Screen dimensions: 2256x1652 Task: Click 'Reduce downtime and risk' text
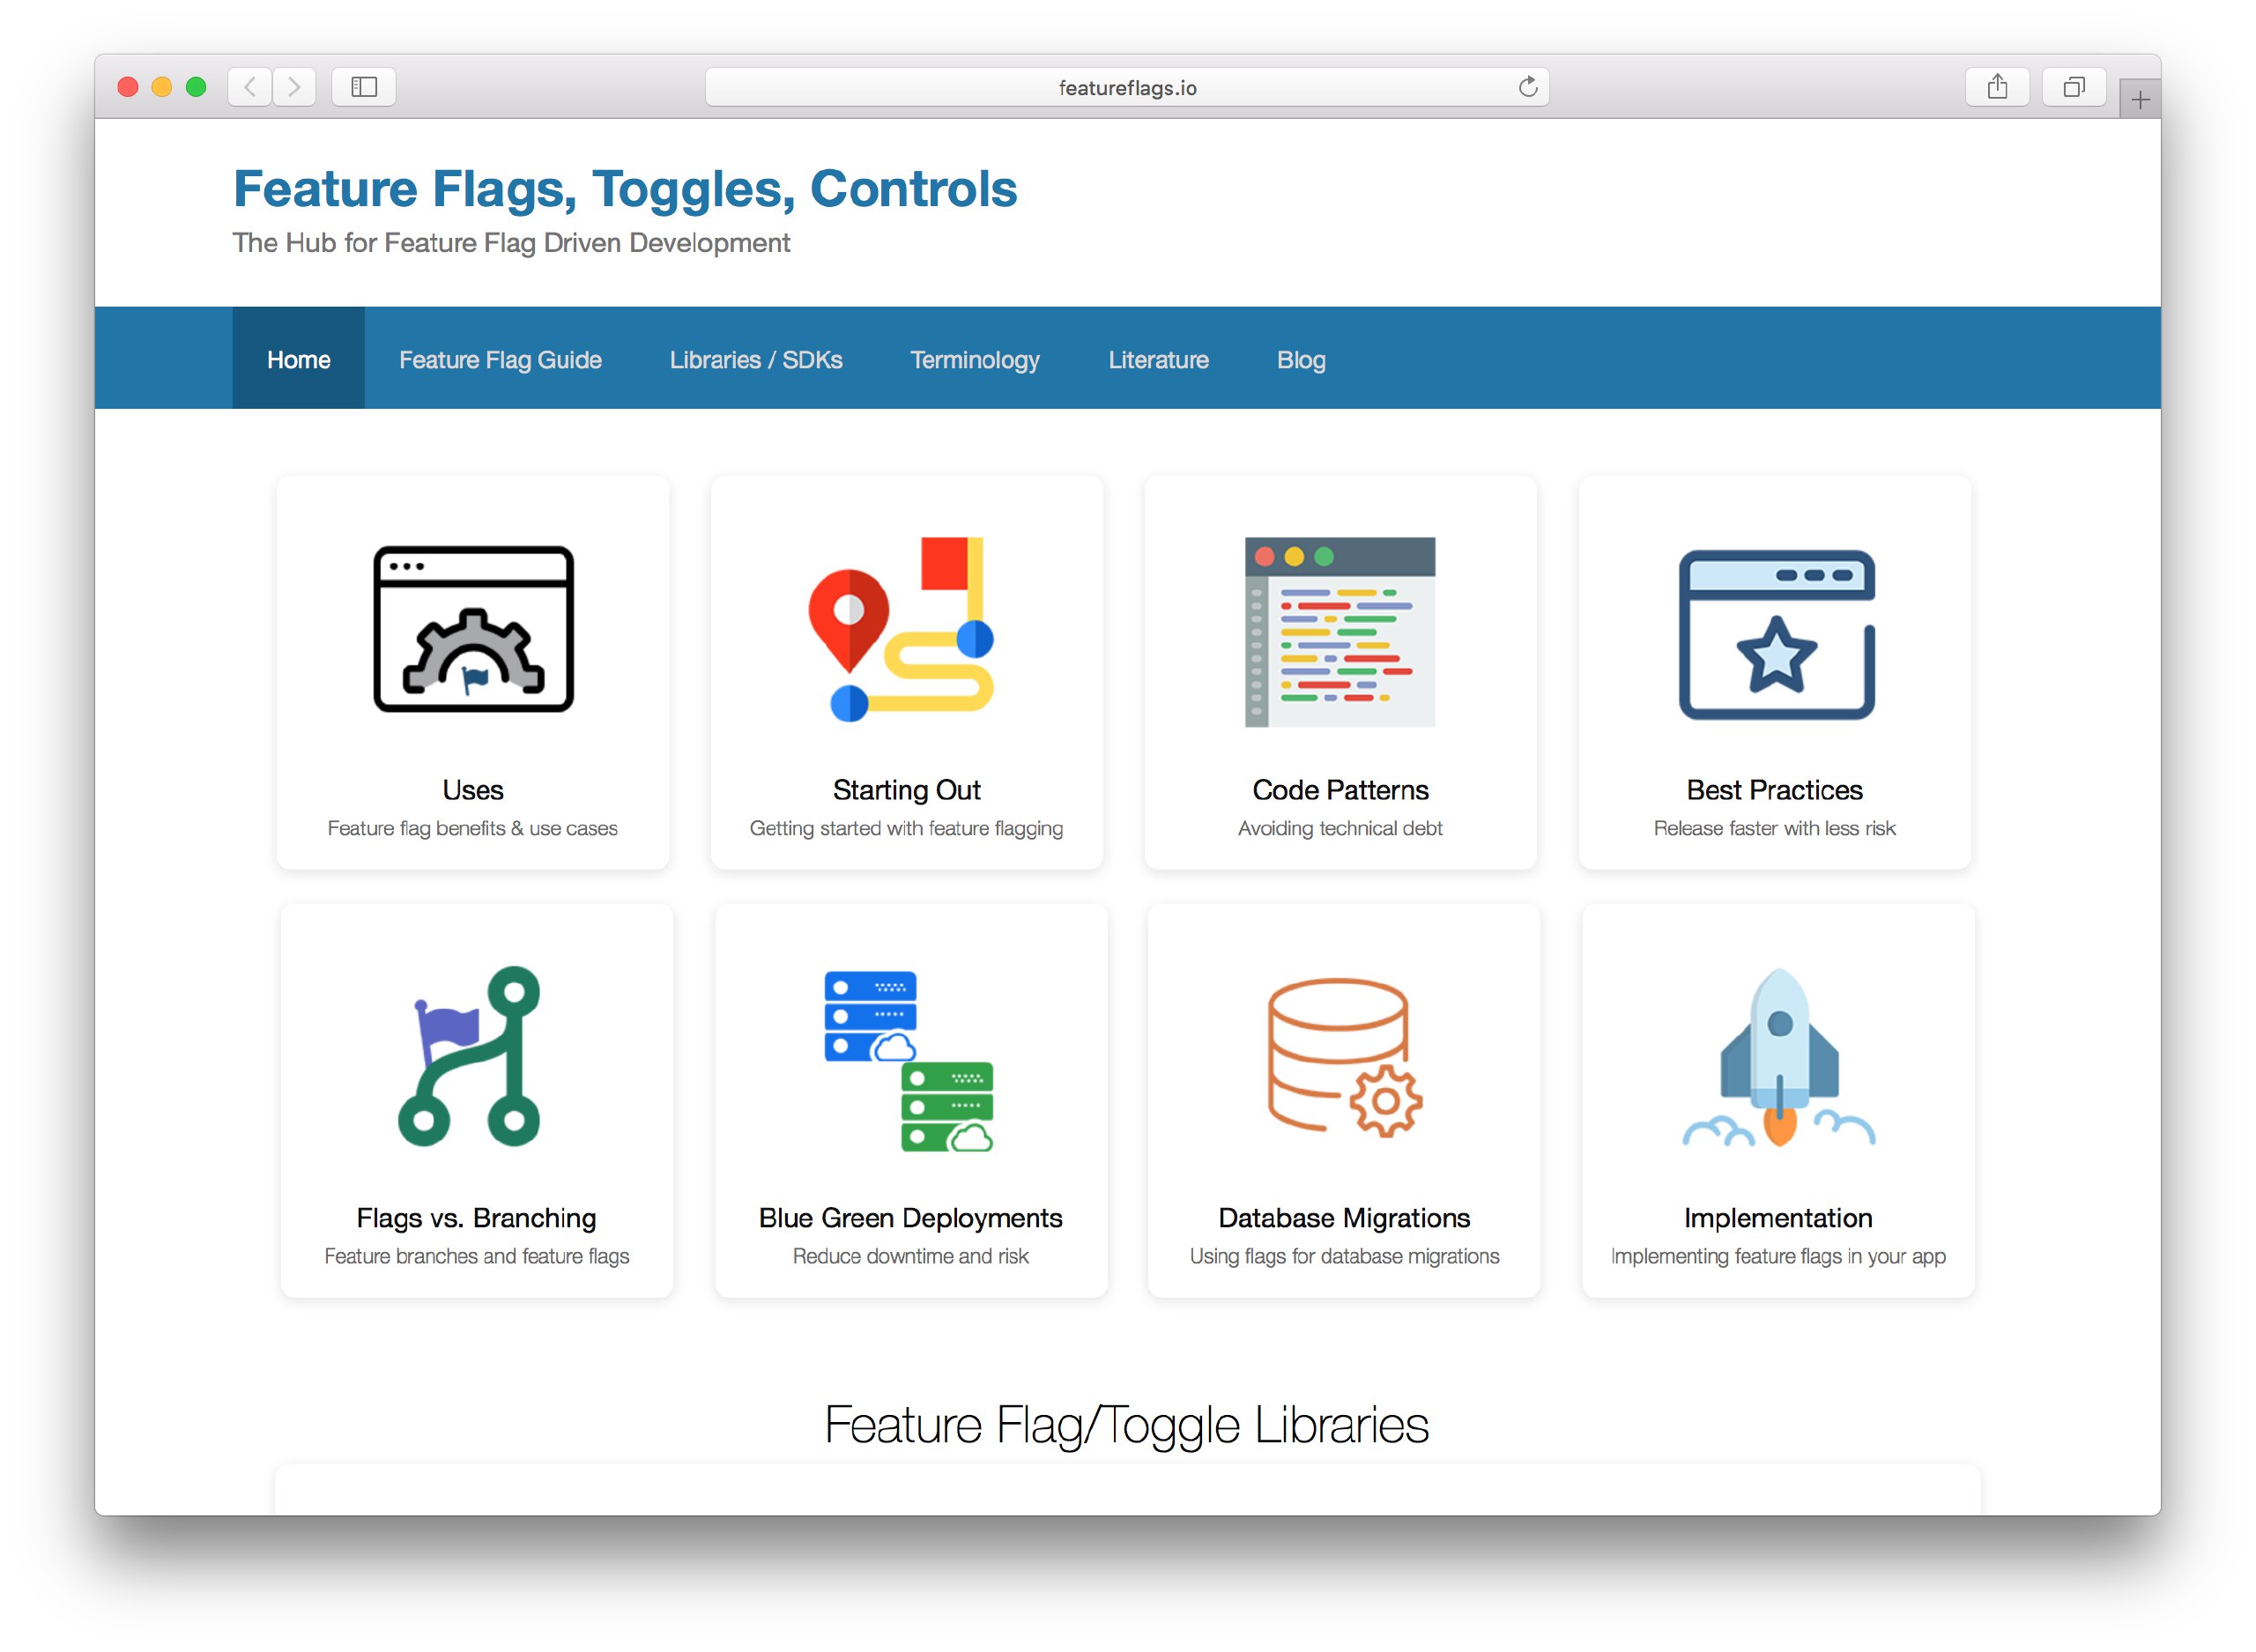pyautogui.click(x=910, y=1256)
